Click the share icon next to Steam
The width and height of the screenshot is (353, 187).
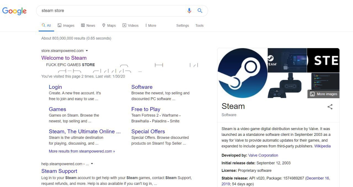tap(330, 107)
